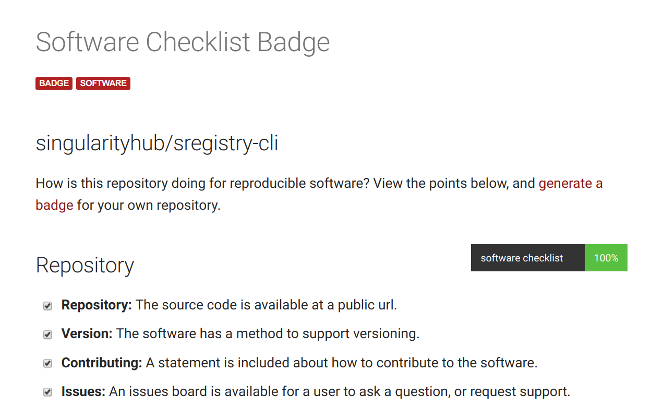Toggle the Contributing checkbox

[47, 363]
